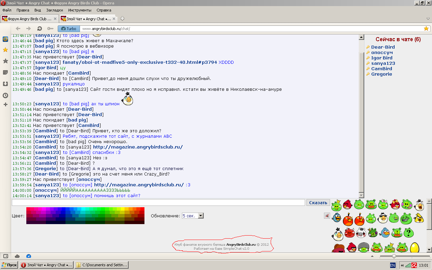432x270 pixels.
Task: Open the Обновление refresh interval dropdown
Action: click(193, 216)
